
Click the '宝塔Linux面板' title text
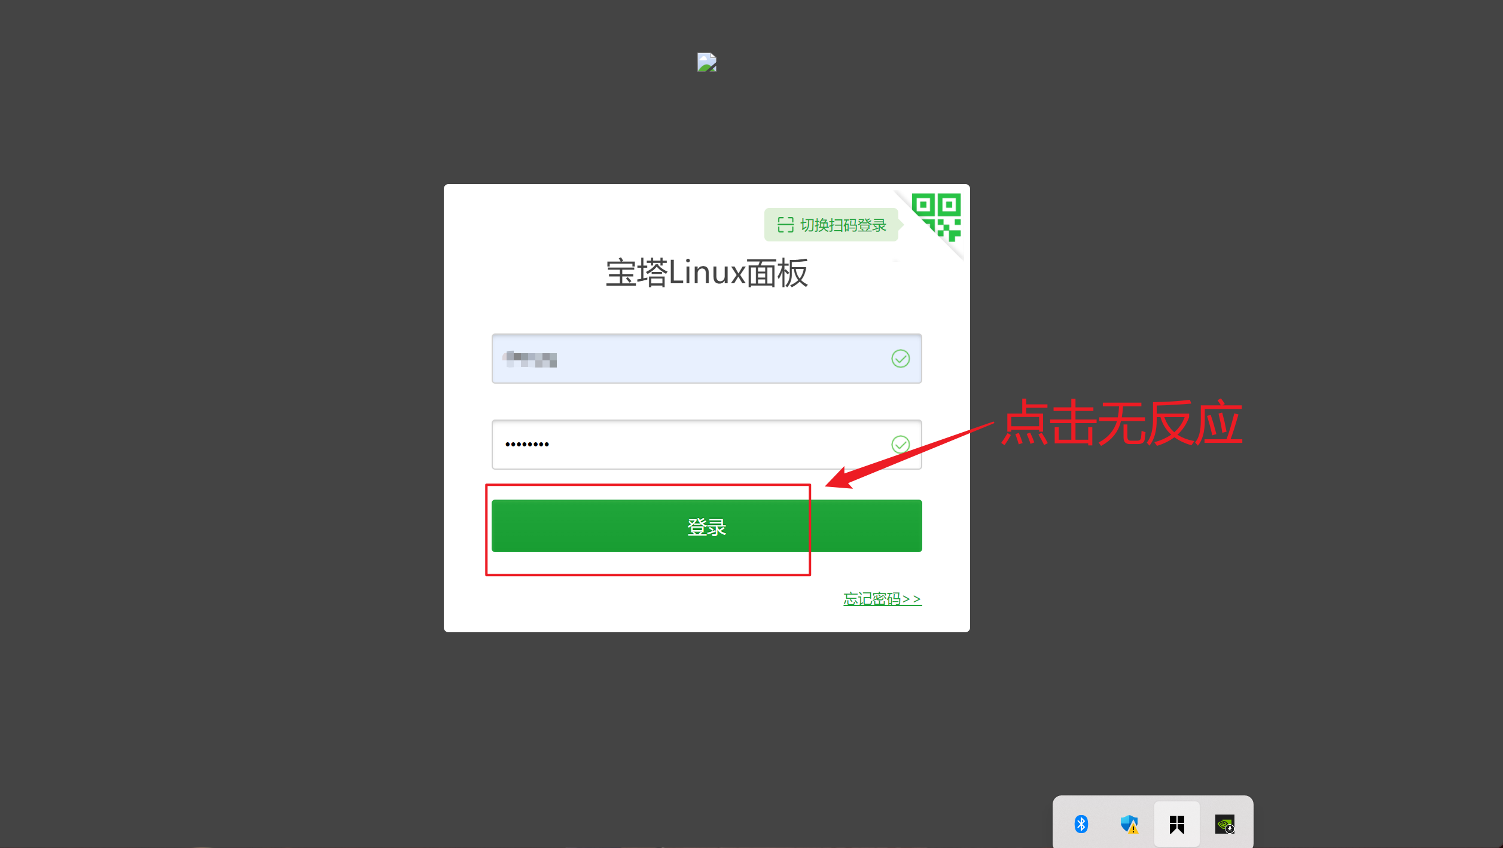[706, 273]
